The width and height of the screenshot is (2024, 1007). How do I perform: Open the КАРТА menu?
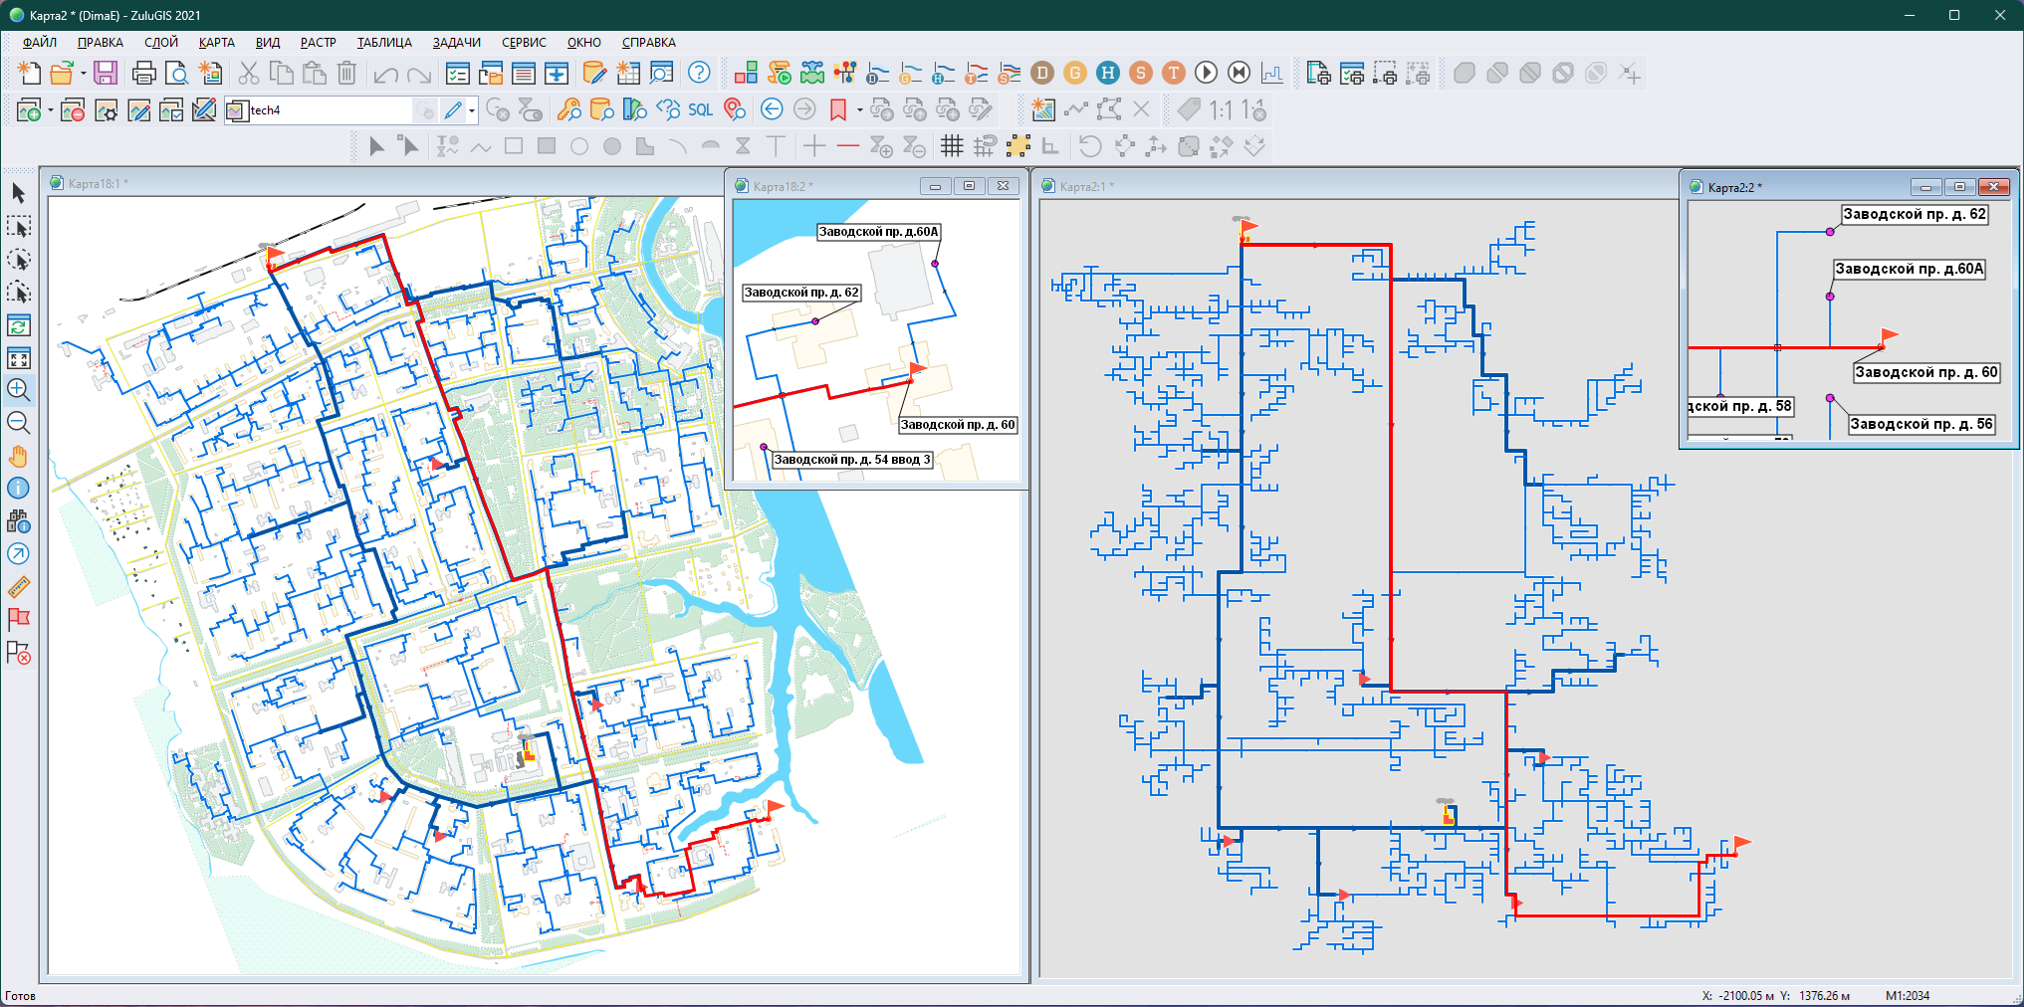pos(216,43)
